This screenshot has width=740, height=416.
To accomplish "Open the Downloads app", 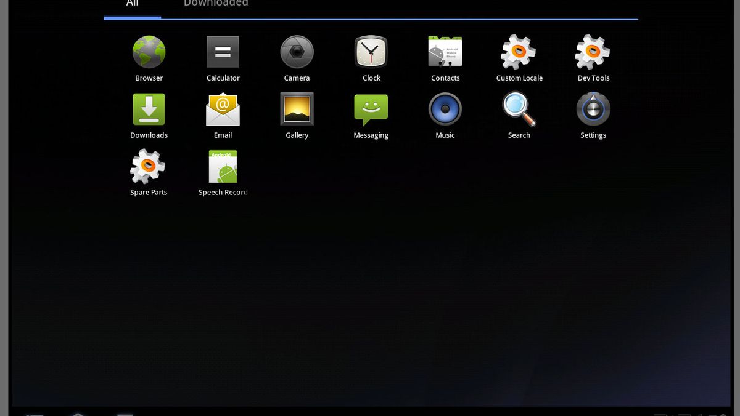I will click(x=149, y=109).
